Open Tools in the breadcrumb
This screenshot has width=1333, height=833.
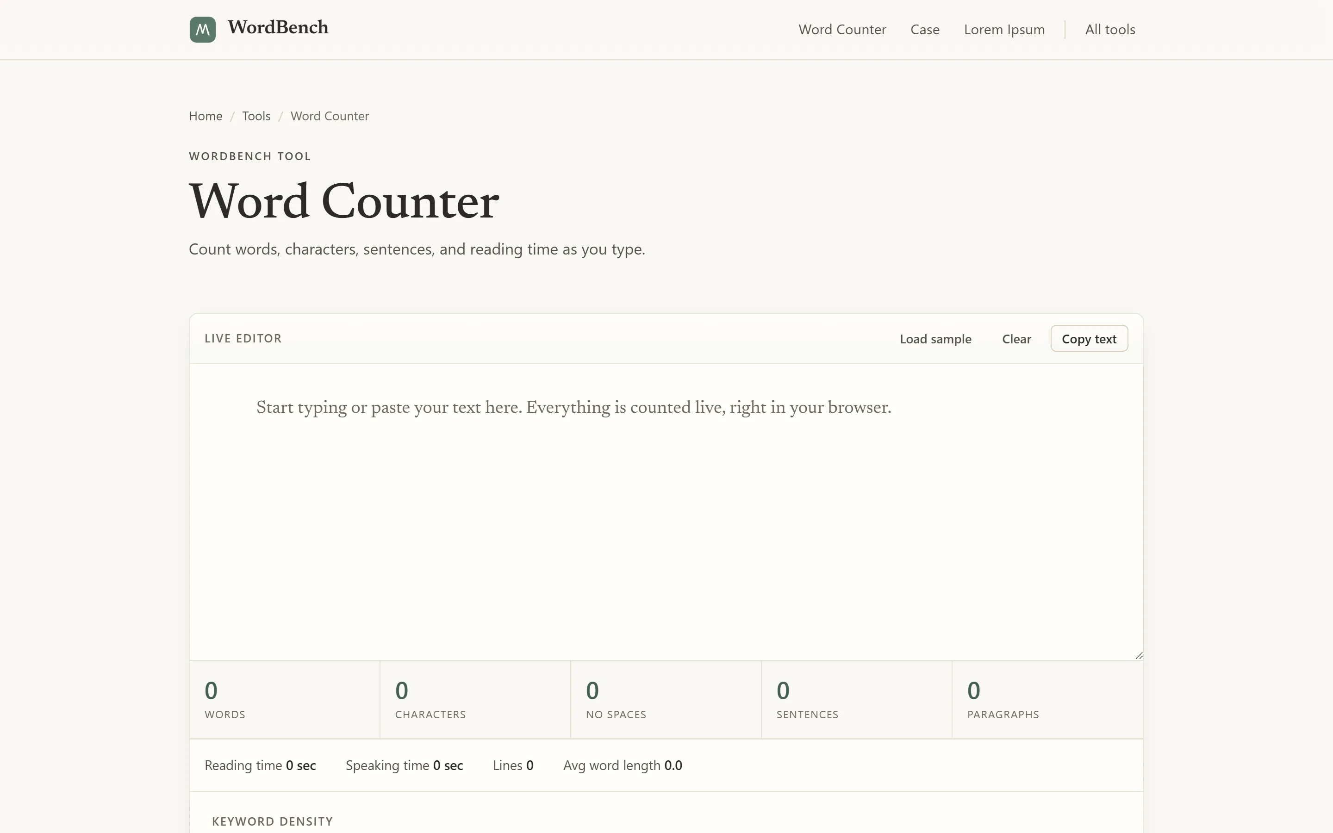[256, 116]
